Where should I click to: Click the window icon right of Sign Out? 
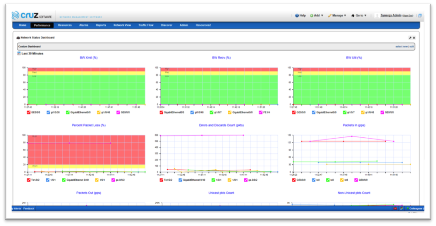[420, 16]
